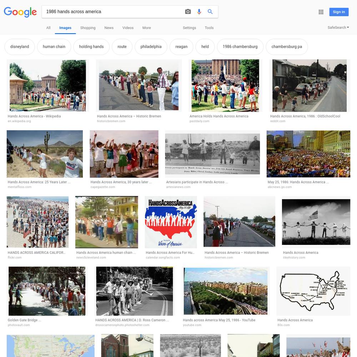Viewport: 357px width, 357px height.
Task: Switch to the Shopping tab
Action: 88,28
